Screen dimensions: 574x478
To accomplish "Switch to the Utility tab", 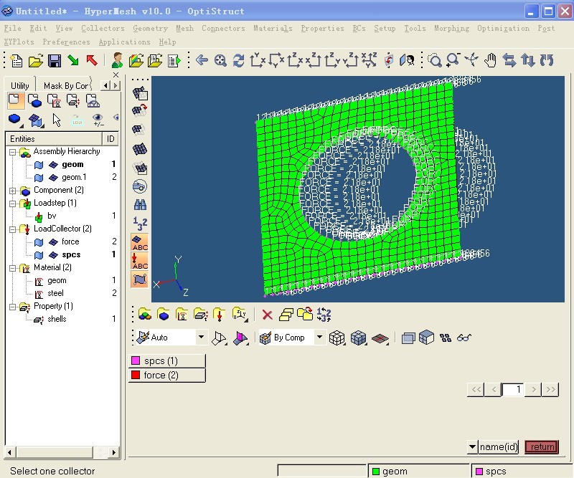I will pos(20,85).
